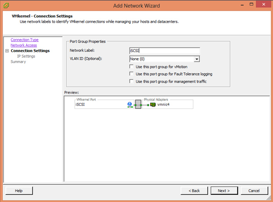Enable Fault Tolerance logging checkbox
273x202 pixels.
pos(132,74)
